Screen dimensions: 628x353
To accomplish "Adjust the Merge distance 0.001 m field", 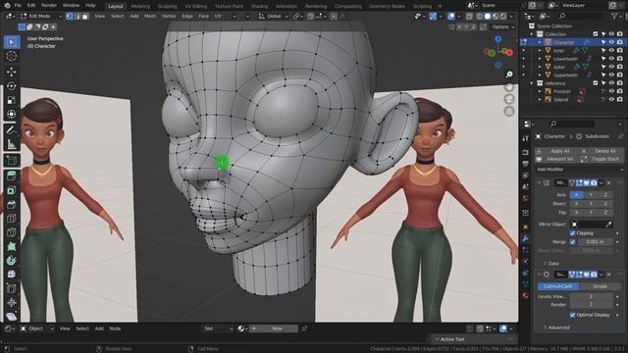I will point(595,242).
